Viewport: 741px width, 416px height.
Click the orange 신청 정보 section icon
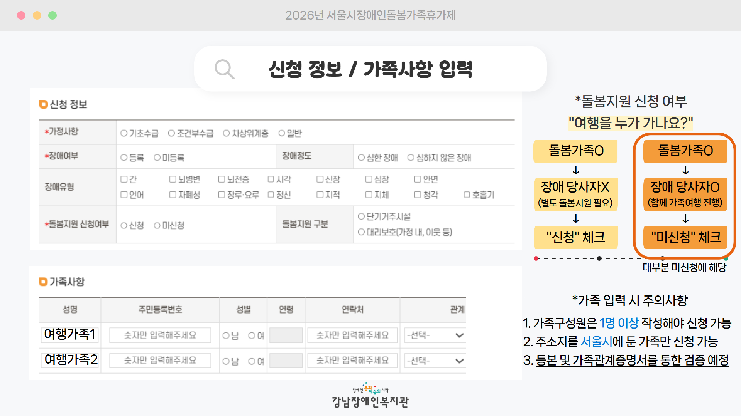click(x=43, y=104)
